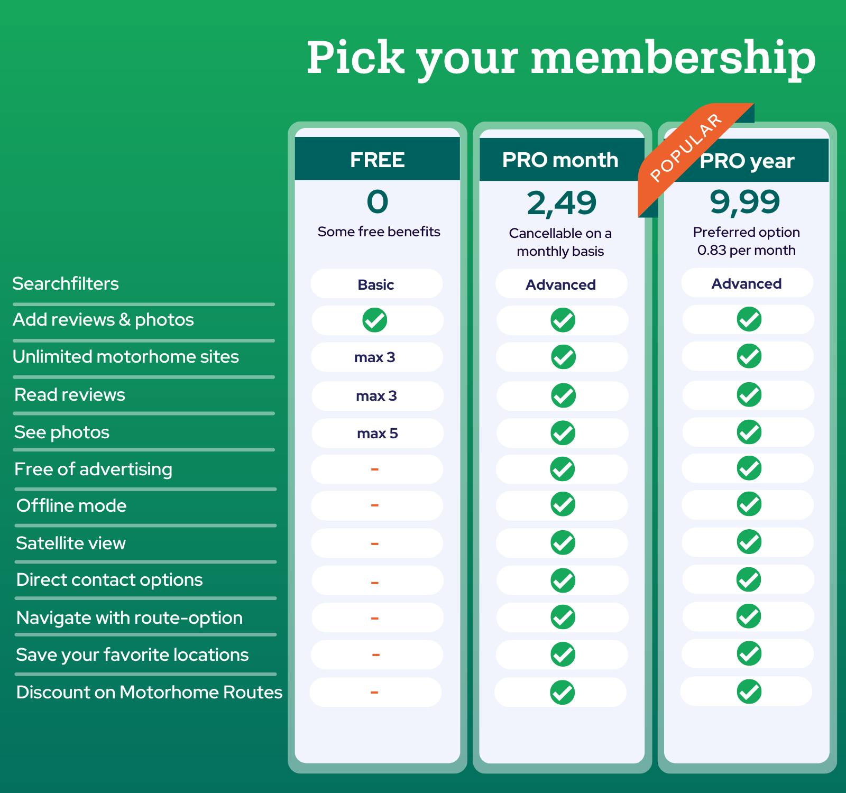Click PRO year Read reviews checkmark
This screenshot has height=793, width=846.
[749, 395]
